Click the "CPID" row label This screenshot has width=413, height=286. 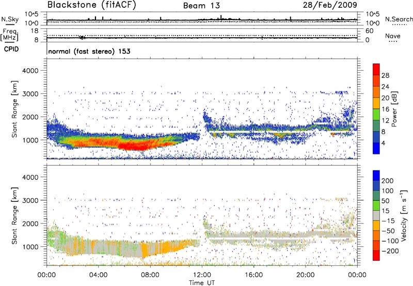11,49
